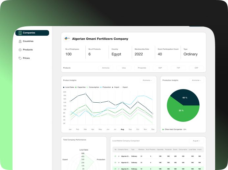Sort by the Company Name column header
Viewport: 228px width, 170px height.
(123, 150)
